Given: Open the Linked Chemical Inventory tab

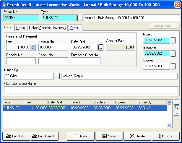Looking at the screenshot, I should coord(47,28).
